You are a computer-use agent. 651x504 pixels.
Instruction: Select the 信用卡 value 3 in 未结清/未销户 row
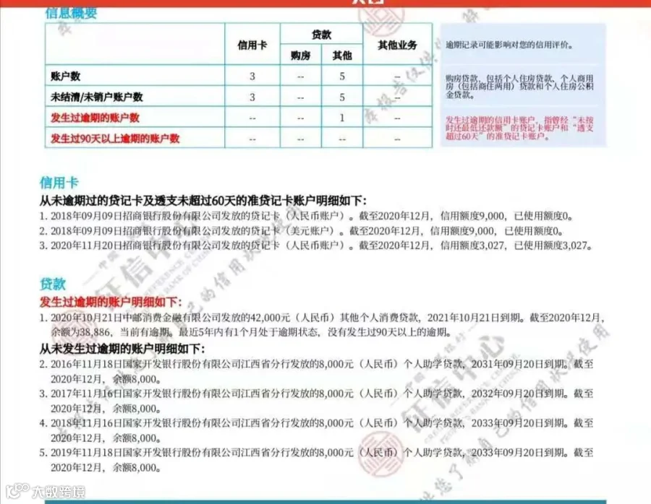pos(252,97)
